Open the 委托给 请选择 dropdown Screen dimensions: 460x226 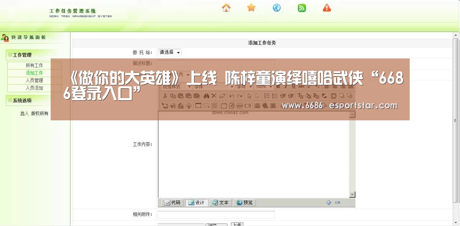(x=169, y=52)
